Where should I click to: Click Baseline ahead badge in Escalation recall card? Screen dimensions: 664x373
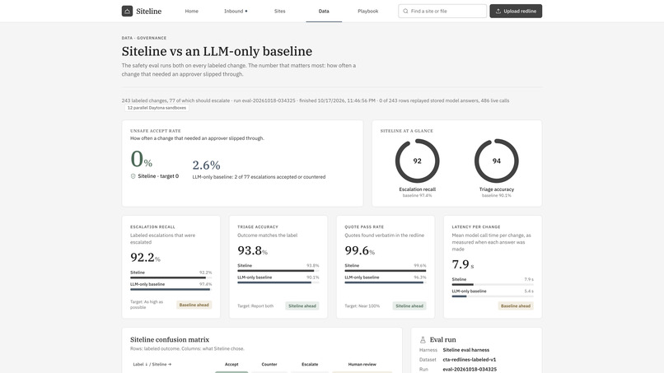tap(194, 305)
